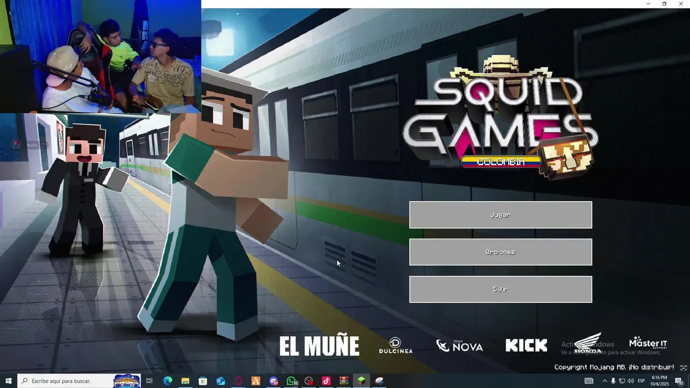The height and width of the screenshot is (388, 690).
Task: Launch Microsoft Edge from taskbar
Action: click(x=168, y=381)
